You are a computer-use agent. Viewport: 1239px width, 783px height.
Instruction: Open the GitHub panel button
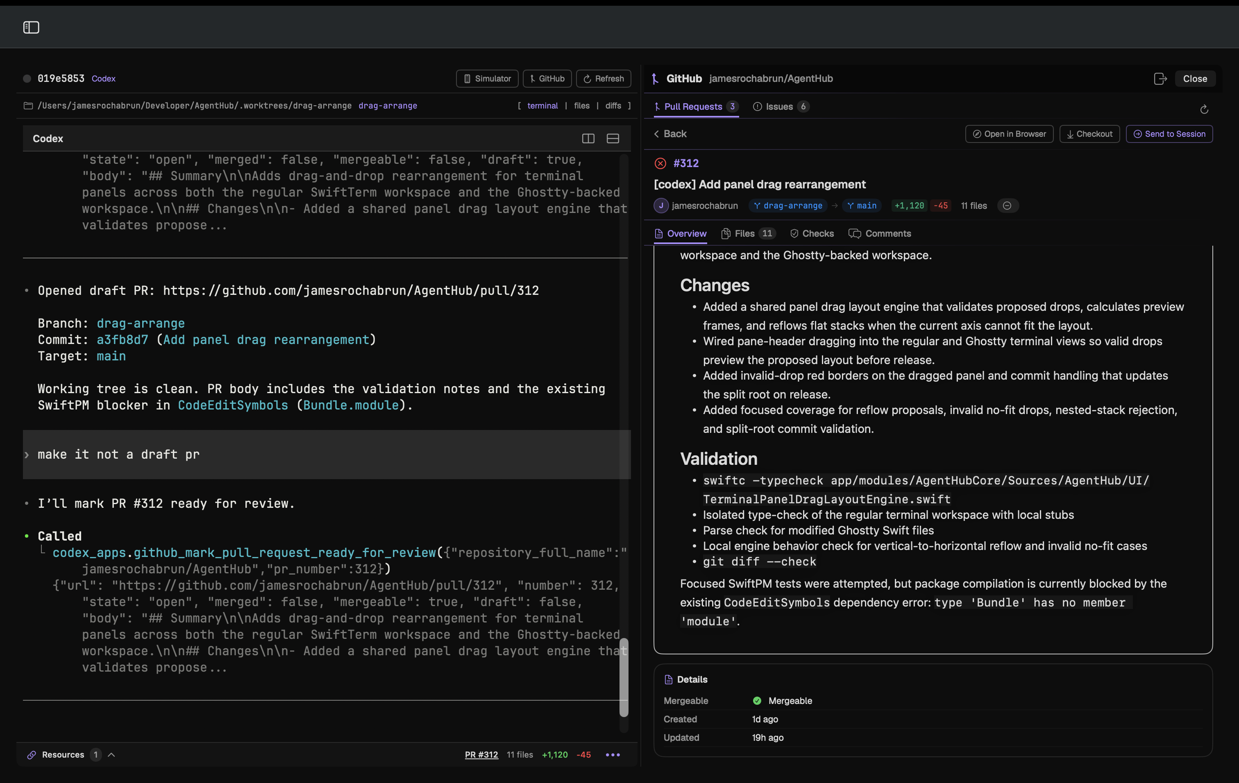coord(547,79)
